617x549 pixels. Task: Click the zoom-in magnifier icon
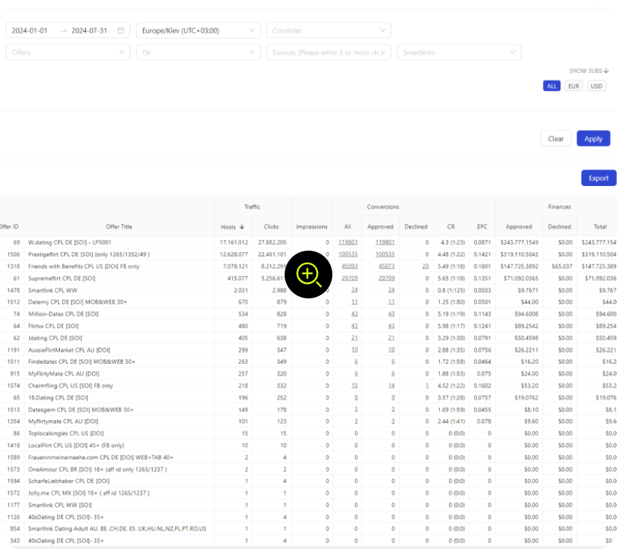pyautogui.click(x=308, y=274)
